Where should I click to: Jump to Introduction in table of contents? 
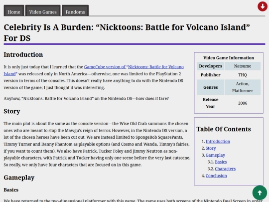(218, 141)
